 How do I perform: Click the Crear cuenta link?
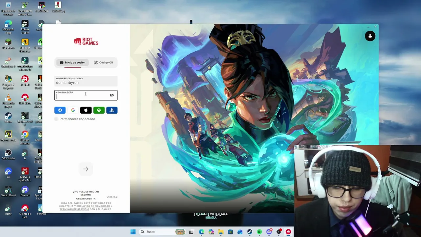click(x=86, y=199)
